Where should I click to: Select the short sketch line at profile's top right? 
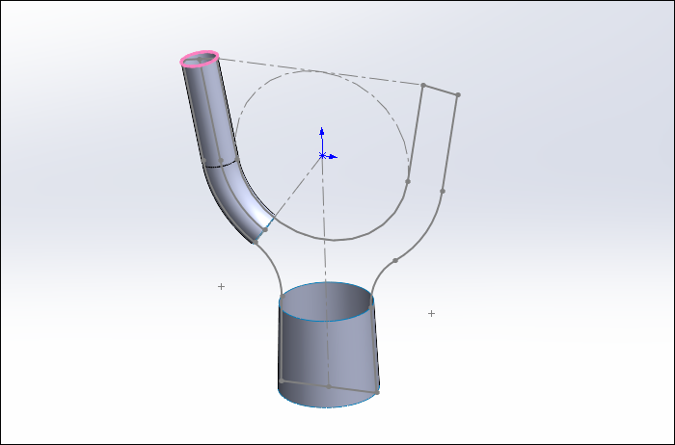coord(441,90)
